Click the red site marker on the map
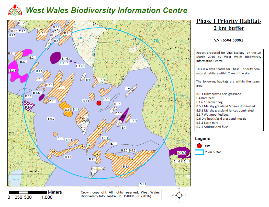269x207 pixels. pyautogui.click(x=99, y=103)
